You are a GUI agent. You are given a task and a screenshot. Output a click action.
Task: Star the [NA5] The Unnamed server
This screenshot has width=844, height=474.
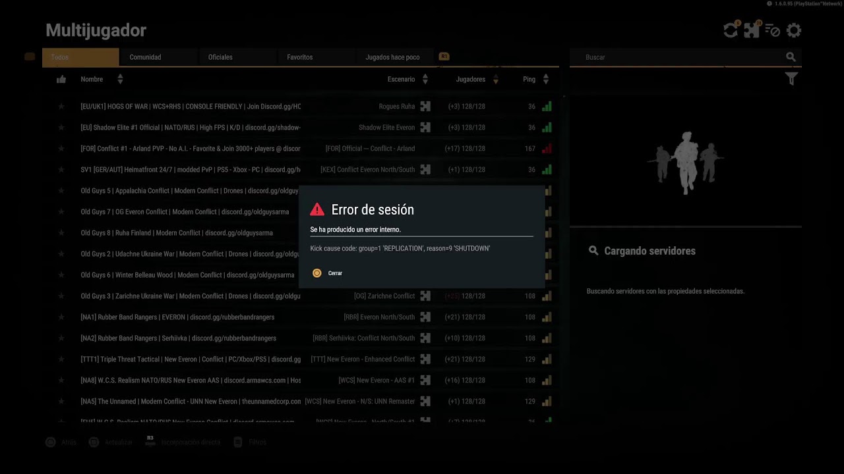tap(61, 401)
